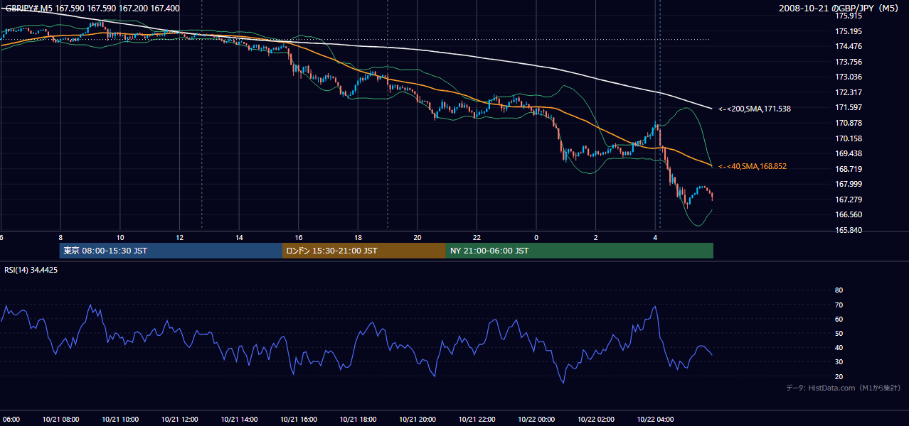909x426 pixels.
Task: Click hour label 12 under the price chart
Action: (179, 237)
